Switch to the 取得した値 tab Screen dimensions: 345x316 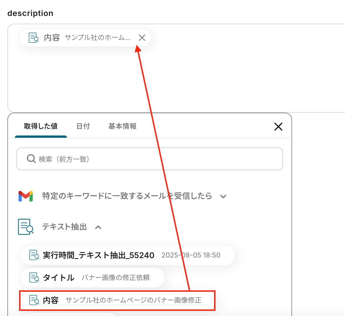click(41, 126)
